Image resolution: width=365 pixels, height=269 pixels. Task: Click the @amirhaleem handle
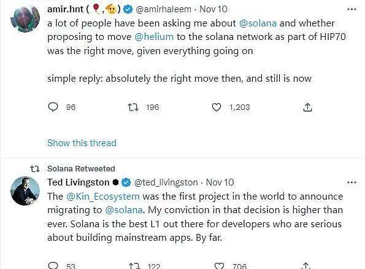point(163,9)
